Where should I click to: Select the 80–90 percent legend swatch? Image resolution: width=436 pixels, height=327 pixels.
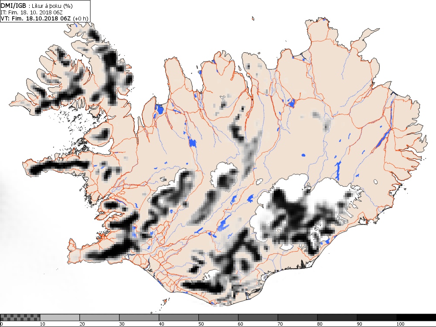pyautogui.click(x=337, y=317)
